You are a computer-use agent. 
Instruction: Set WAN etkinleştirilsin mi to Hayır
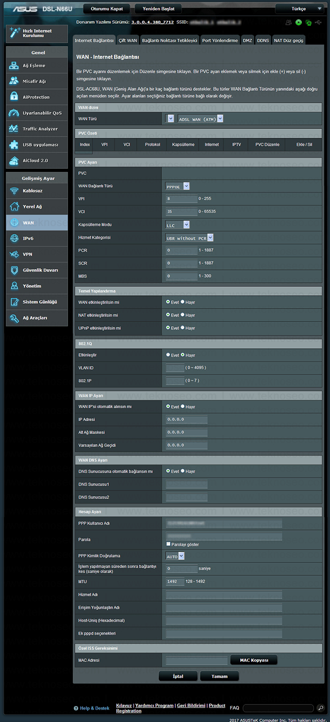[x=183, y=302]
